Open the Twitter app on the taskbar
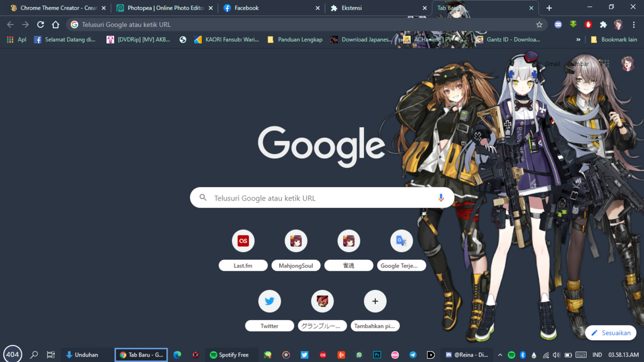Screen dimensions: 644x362 pos(304,354)
